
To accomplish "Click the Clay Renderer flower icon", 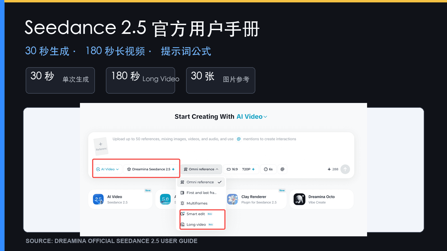I will pos(233,199).
